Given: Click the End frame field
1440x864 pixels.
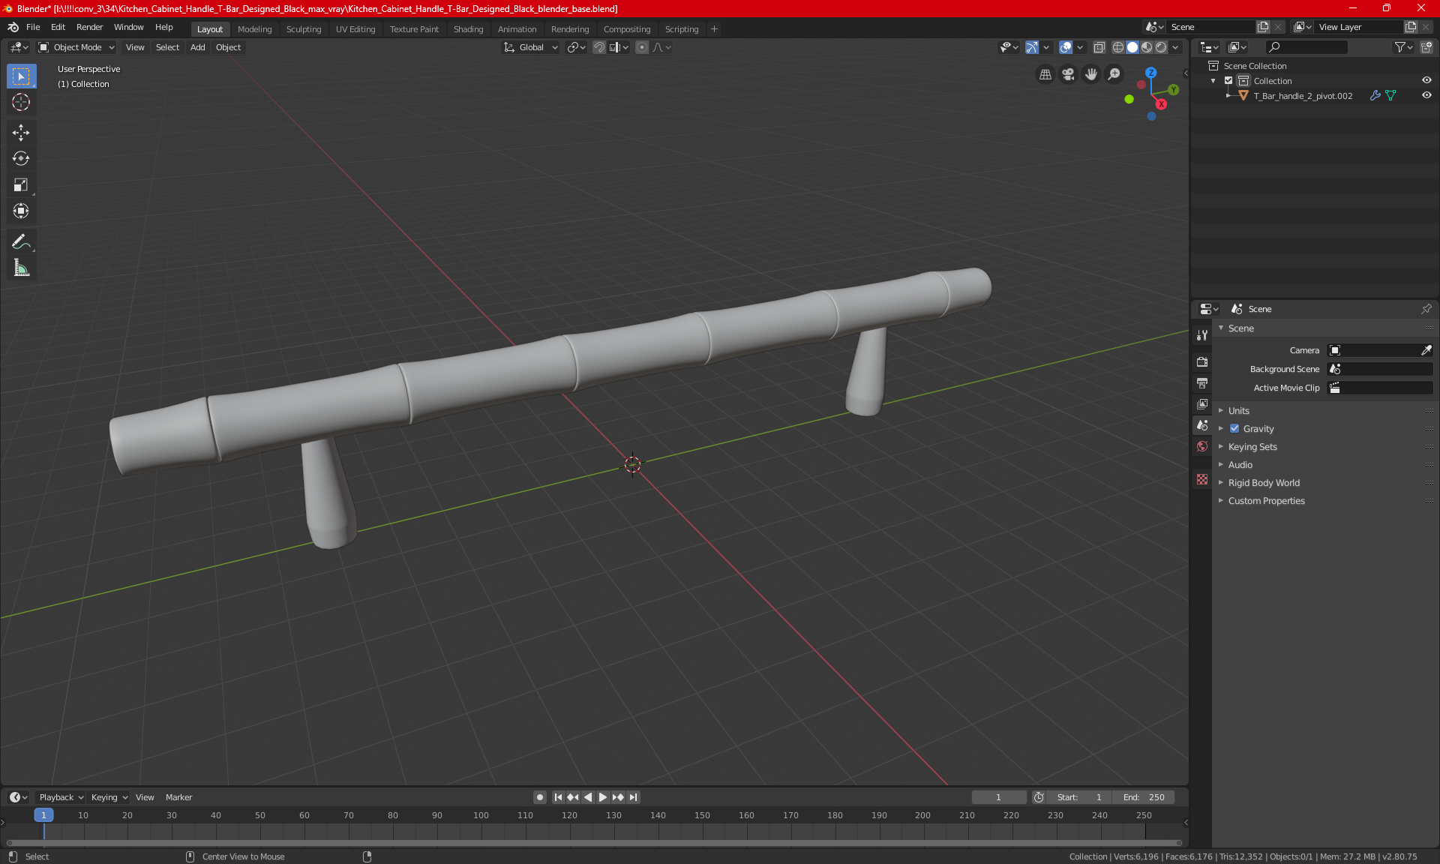Looking at the screenshot, I should click(1144, 797).
